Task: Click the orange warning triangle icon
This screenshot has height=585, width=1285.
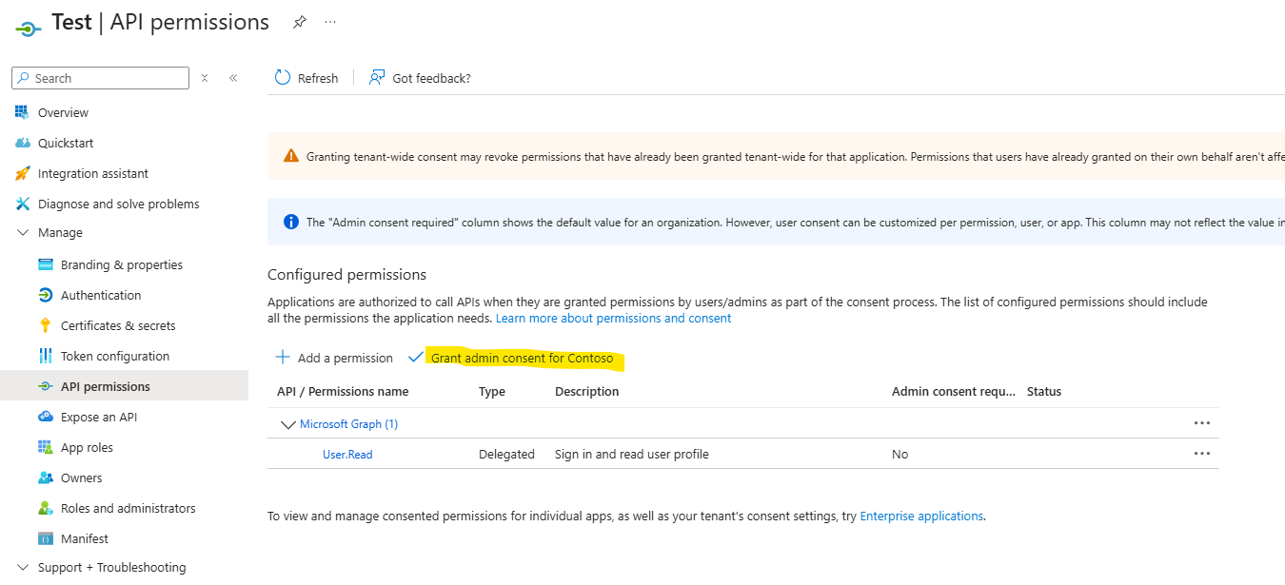Action: click(291, 156)
